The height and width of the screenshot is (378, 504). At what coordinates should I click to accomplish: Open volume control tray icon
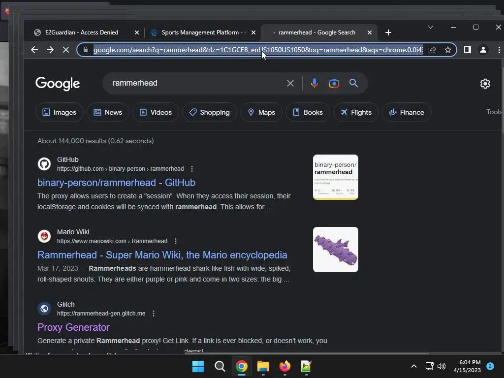(441, 366)
